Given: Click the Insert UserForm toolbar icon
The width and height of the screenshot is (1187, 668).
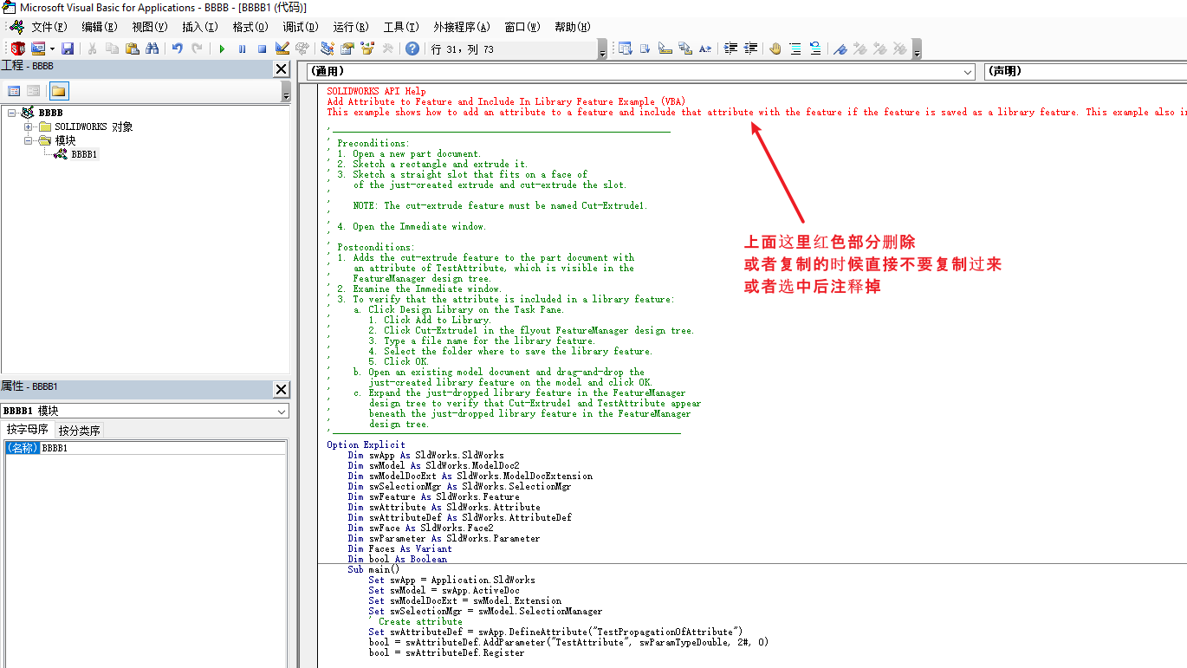Looking at the screenshot, I should pos(38,49).
